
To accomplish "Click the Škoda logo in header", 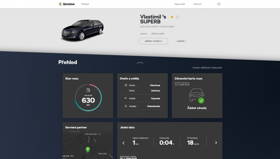I will pos(67,4).
